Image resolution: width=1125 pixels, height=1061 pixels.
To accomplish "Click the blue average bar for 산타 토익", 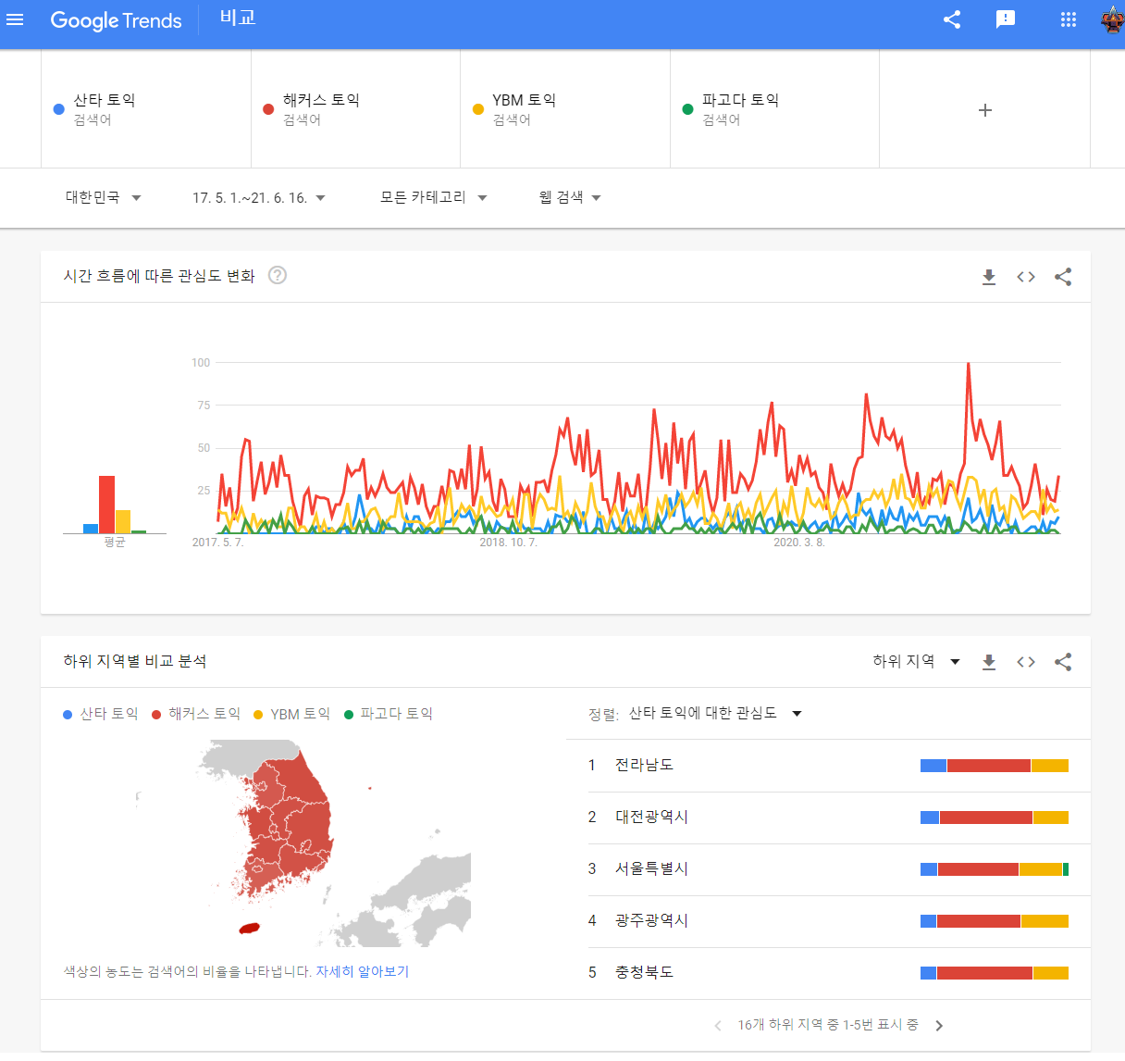I will click(91, 529).
